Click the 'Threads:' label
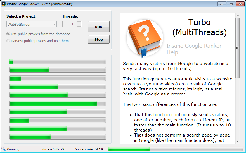The height and width of the screenshot is (153, 246). click(x=70, y=16)
